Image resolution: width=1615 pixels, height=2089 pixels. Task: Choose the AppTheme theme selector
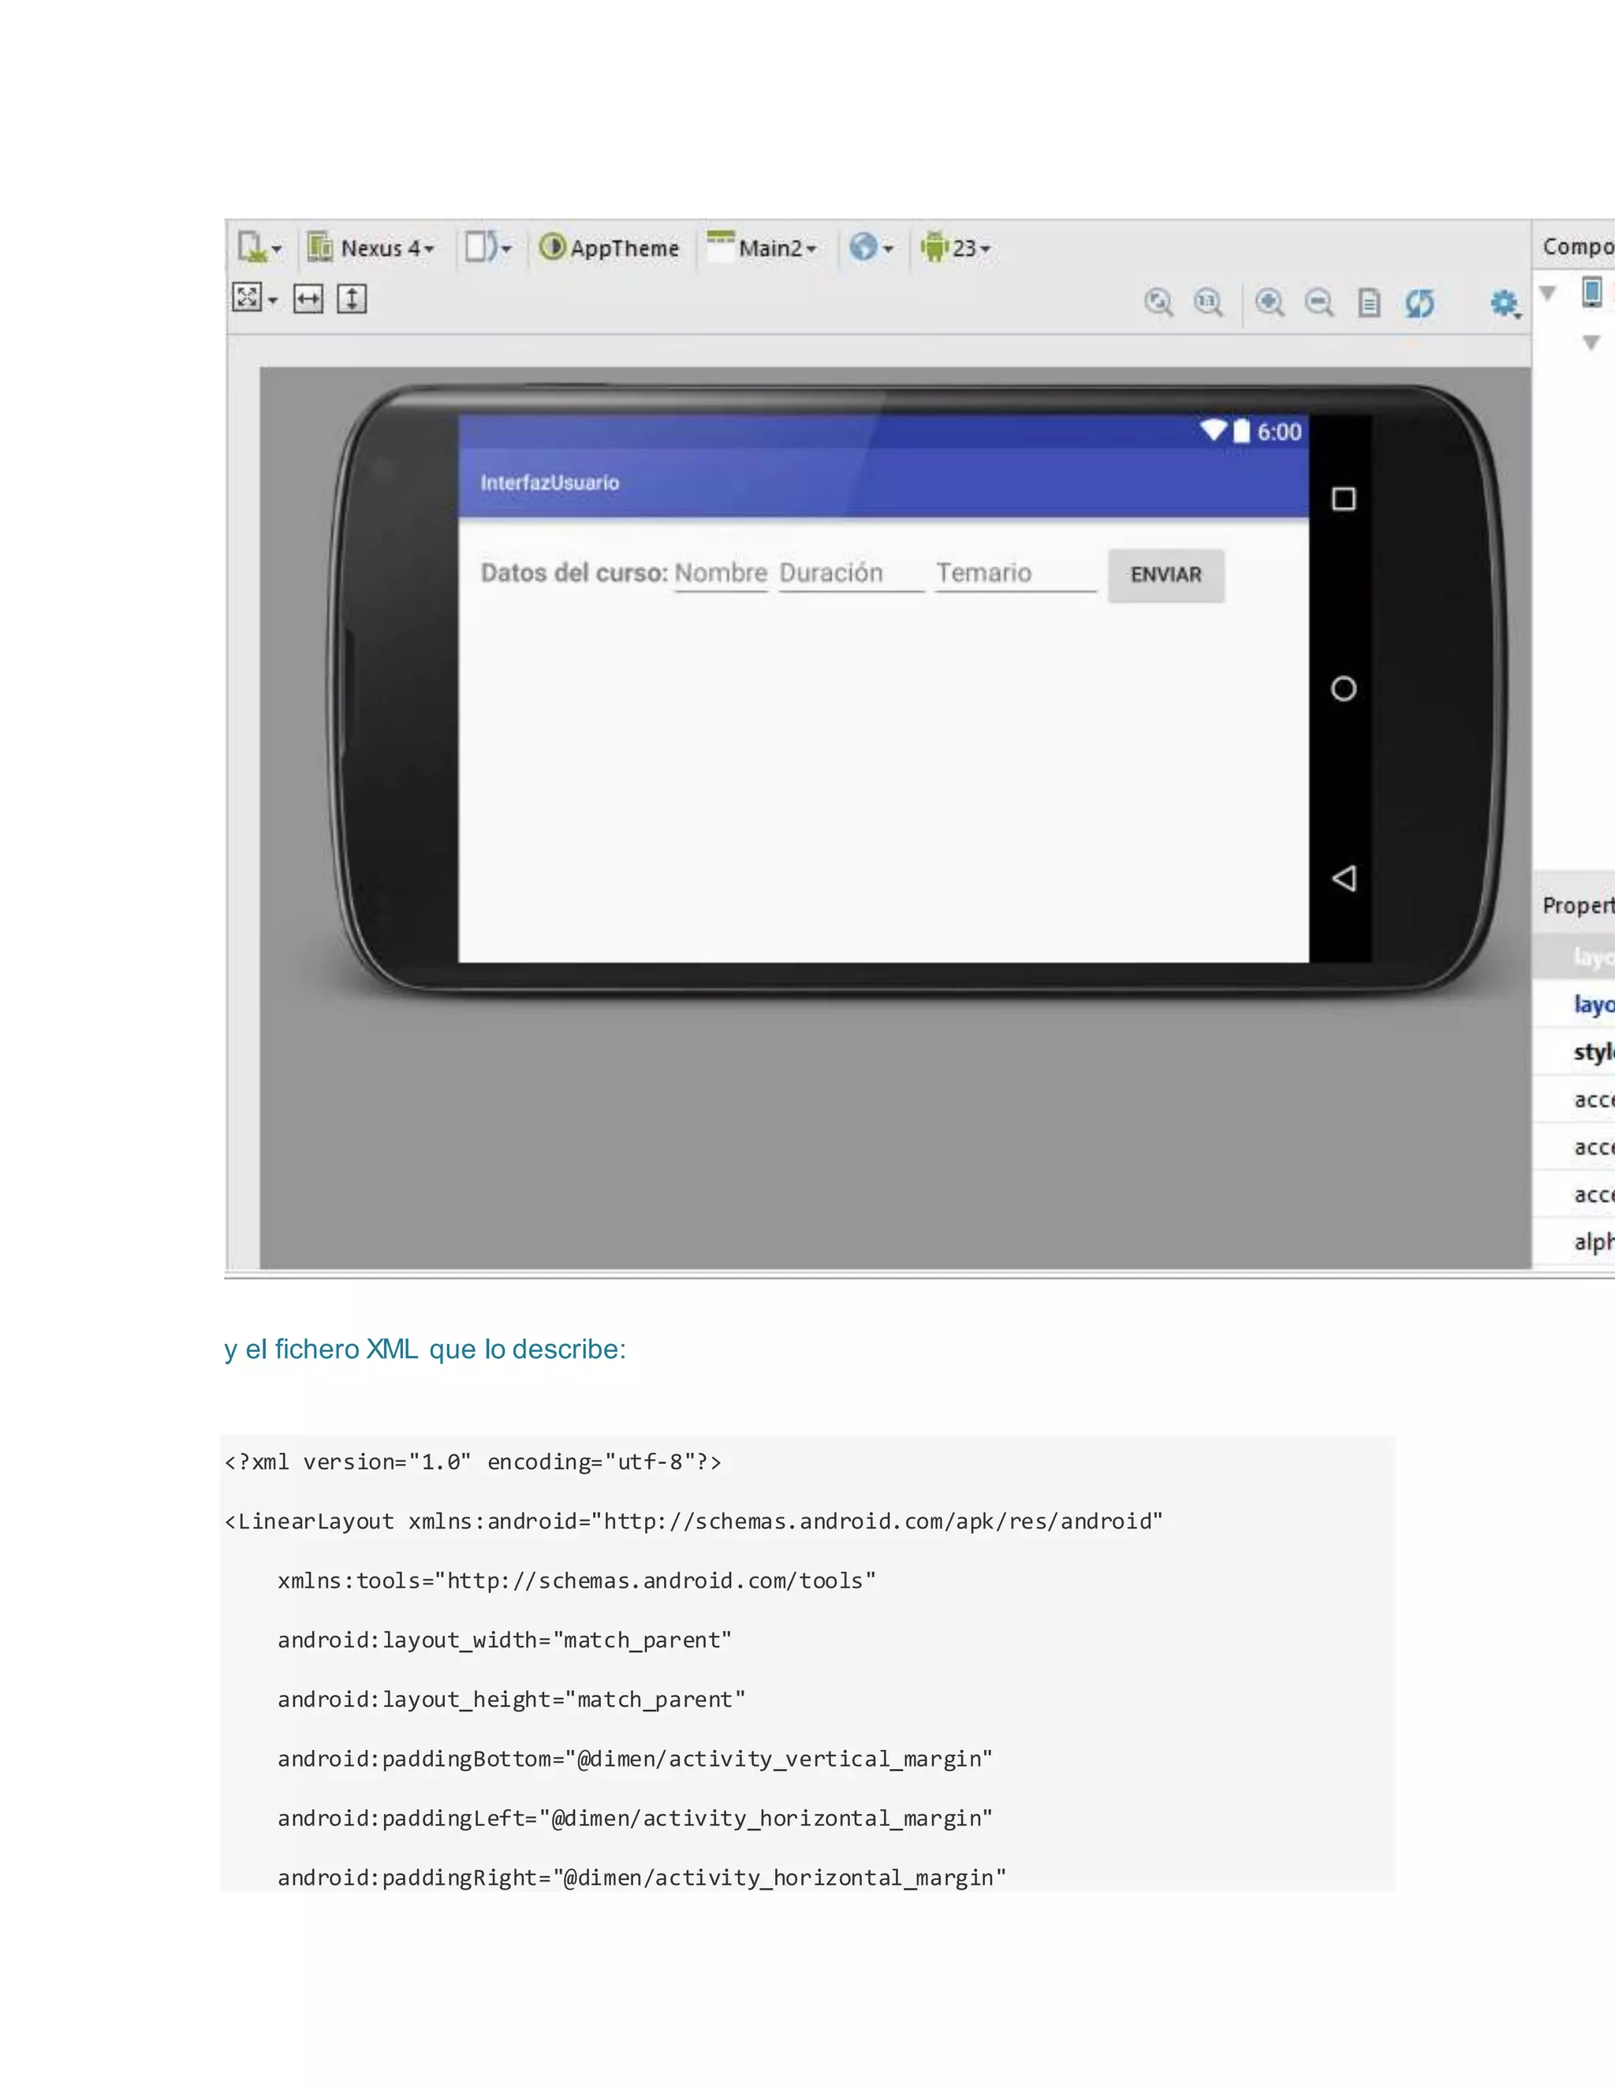click(x=609, y=248)
